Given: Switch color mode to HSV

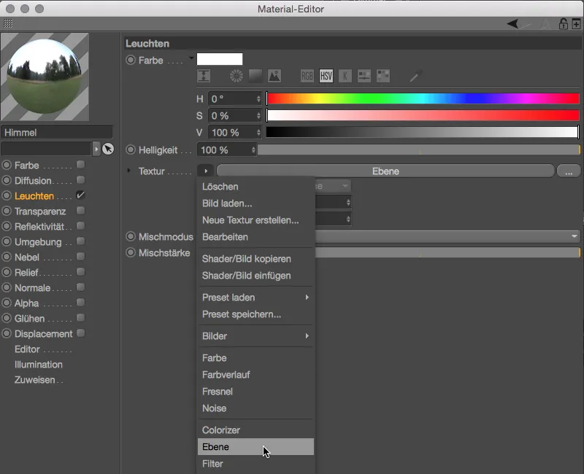Looking at the screenshot, I should 326,76.
